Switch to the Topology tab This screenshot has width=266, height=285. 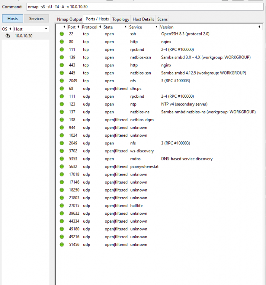point(121,19)
